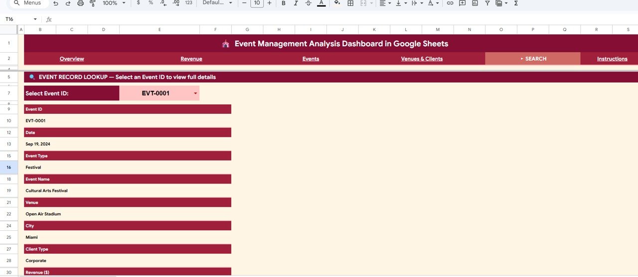This screenshot has height=277, width=638.
Task: Open the text color picker
Action: [321, 3]
